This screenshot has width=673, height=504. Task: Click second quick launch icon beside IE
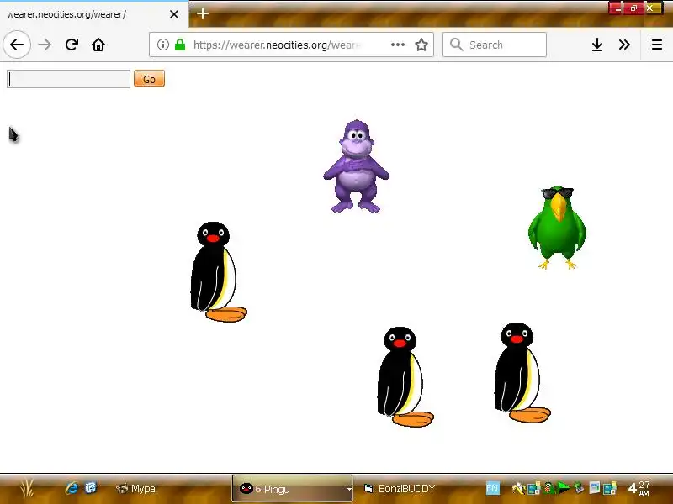point(91,488)
